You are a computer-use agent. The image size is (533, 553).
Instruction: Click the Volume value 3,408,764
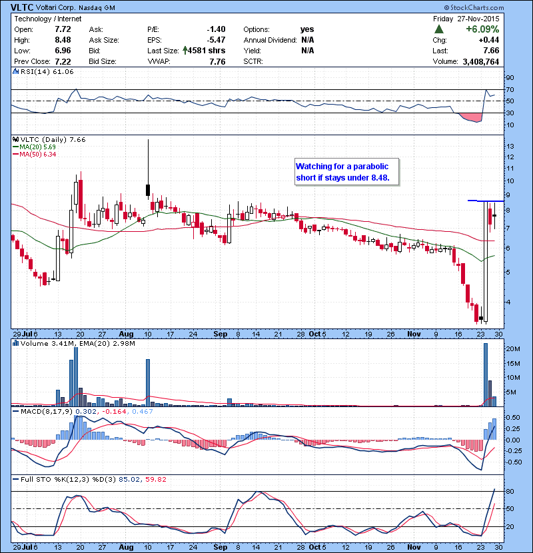[x=480, y=61]
